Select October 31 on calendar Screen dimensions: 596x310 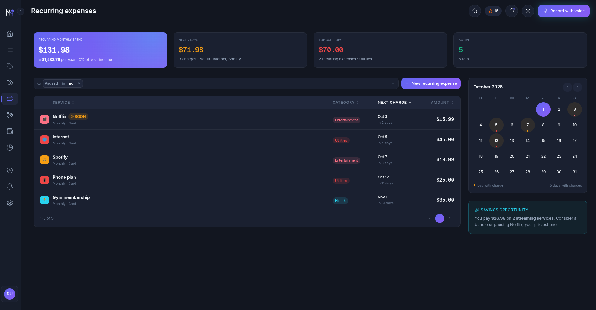pyautogui.click(x=575, y=172)
